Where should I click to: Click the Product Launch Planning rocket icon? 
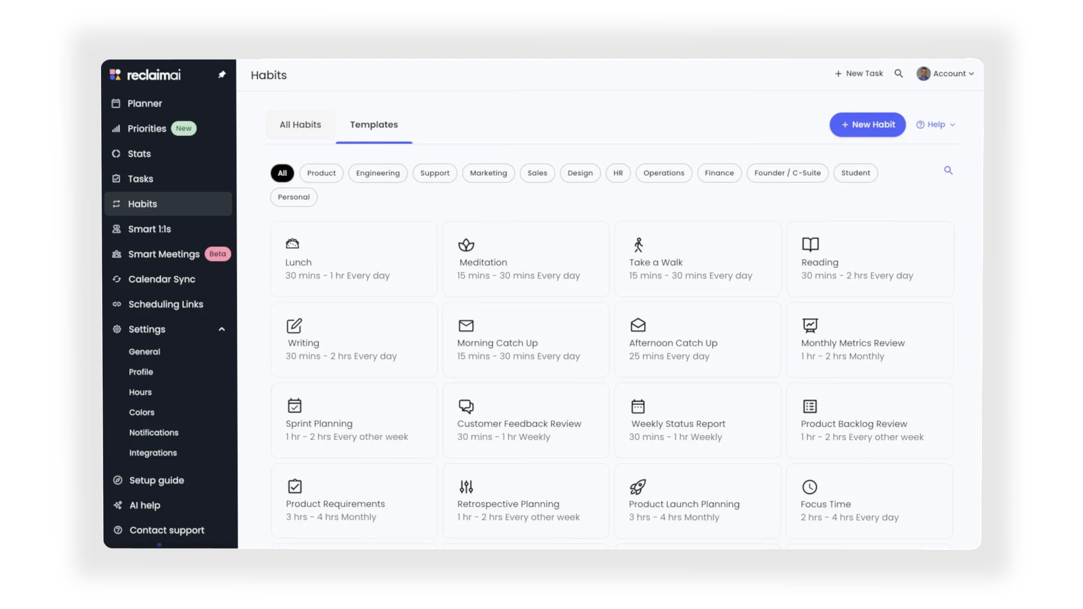(x=637, y=487)
